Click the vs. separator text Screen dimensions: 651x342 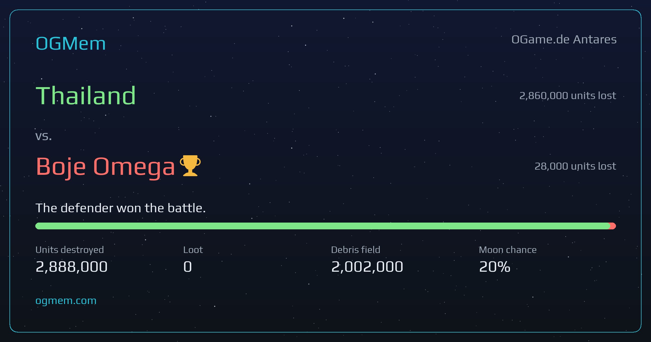pos(44,136)
